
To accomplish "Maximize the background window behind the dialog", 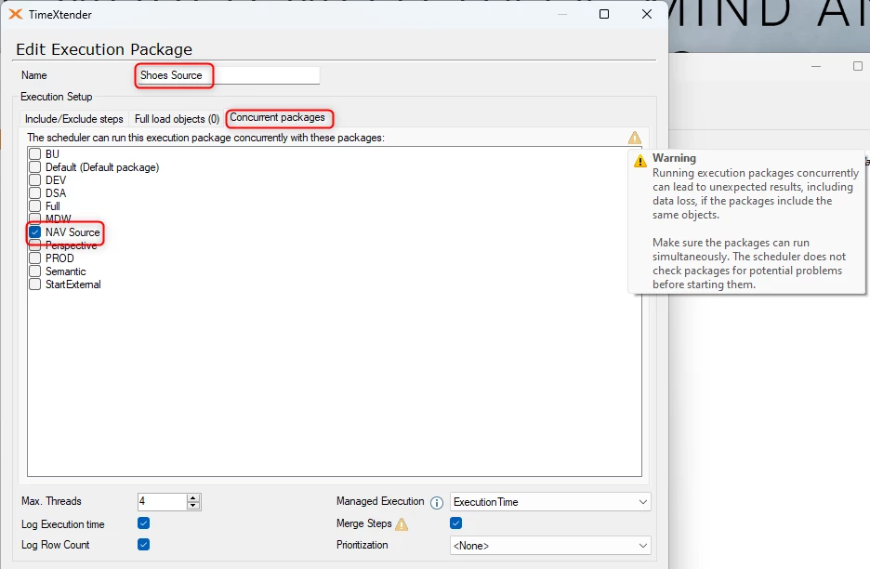I will 858,66.
